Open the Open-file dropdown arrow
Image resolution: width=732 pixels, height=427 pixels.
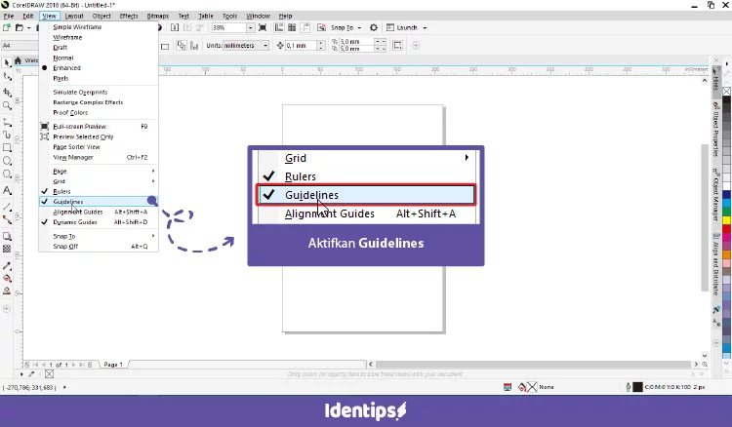point(28,28)
